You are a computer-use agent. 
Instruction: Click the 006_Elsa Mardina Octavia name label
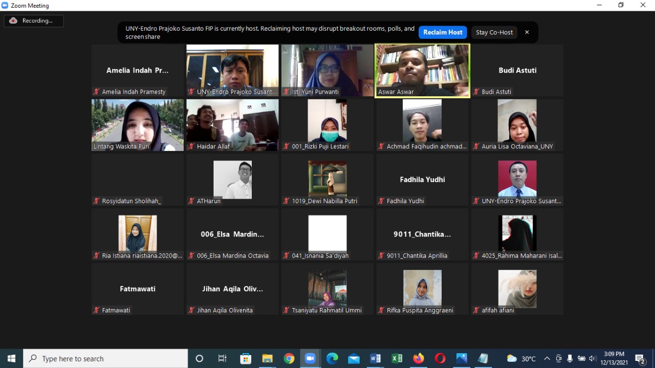tap(233, 255)
